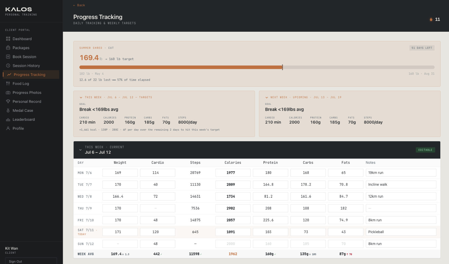Click the 51 Days Left badge
This screenshot has height=264, width=449.
click(422, 48)
